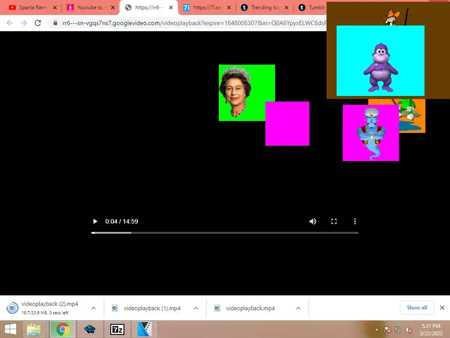This screenshot has height=338, width=450.
Task: Open the blue hat taskbar app
Action: click(x=90, y=329)
